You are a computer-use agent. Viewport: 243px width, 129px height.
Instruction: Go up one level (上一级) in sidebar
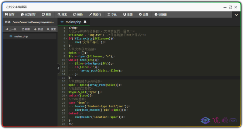11,29
